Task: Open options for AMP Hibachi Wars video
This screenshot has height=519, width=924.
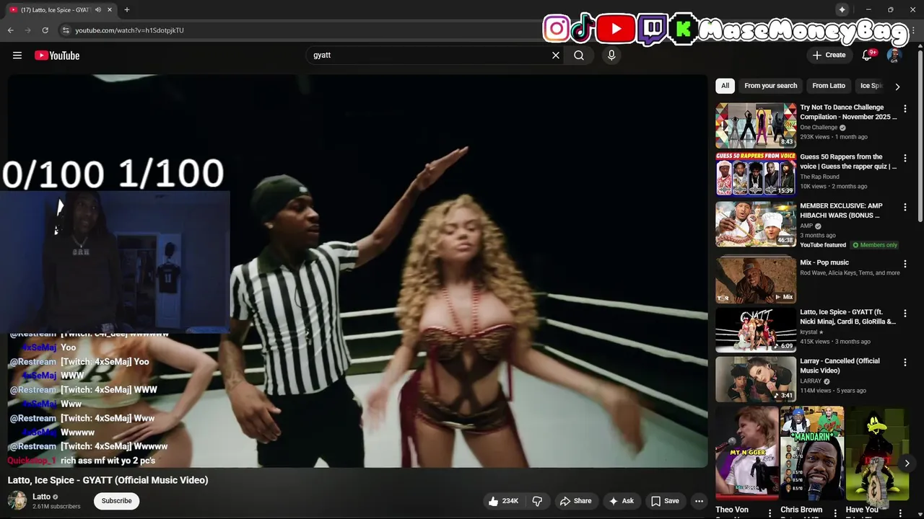Action: pyautogui.click(x=905, y=207)
